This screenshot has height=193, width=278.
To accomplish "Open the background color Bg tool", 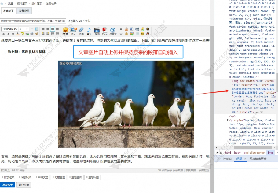I will (x=142, y=34).
